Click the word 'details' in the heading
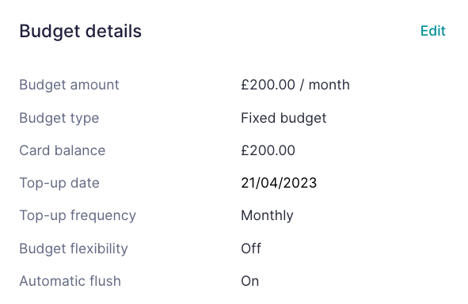Viewport: 468px width, 304px height. tap(113, 31)
